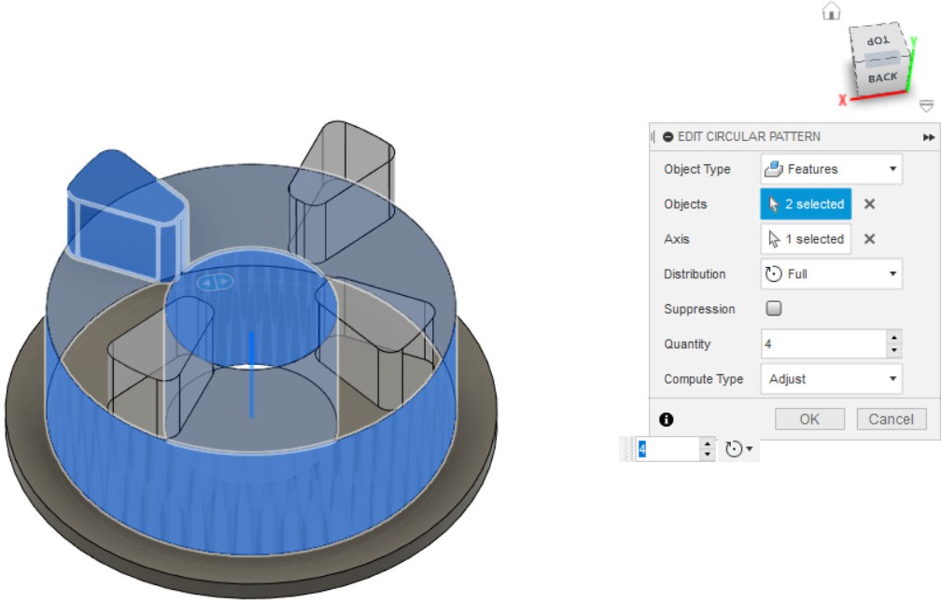The width and height of the screenshot is (941, 603).
Task: Open the floating distribution type icon dropdown
Action: point(739,450)
